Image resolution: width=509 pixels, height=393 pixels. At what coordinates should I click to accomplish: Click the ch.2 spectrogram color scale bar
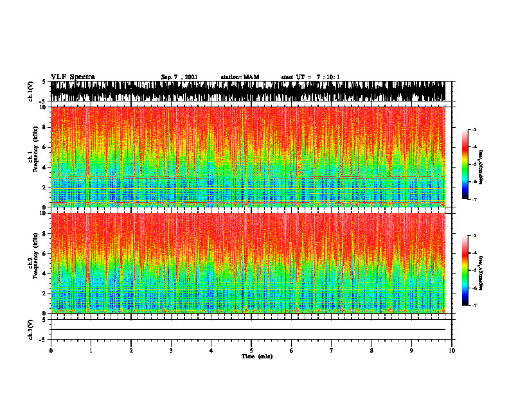[465, 270]
